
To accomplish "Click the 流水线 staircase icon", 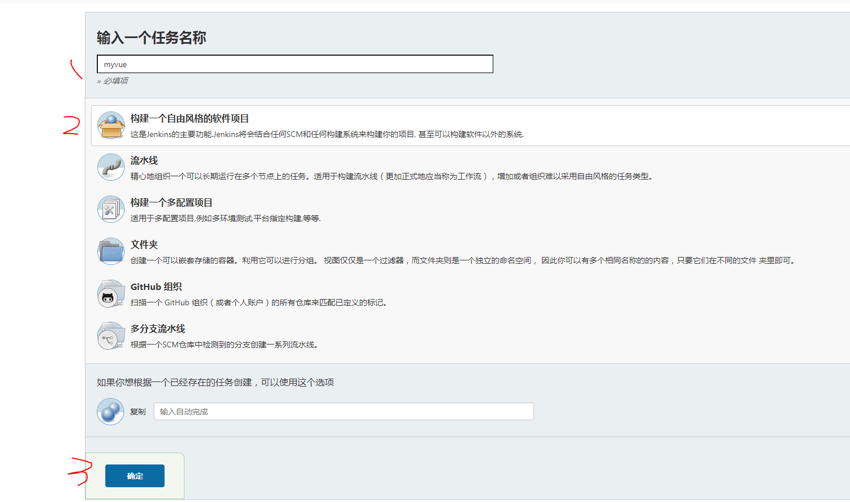I will click(x=110, y=167).
